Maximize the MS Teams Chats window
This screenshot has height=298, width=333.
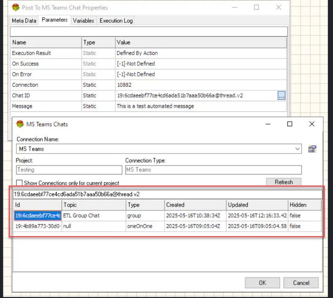point(290,124)
